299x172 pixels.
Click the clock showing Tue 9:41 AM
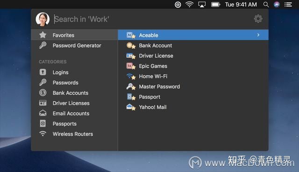coord(241,4)
